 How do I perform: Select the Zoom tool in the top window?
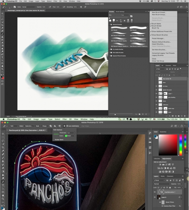point(3,69)
